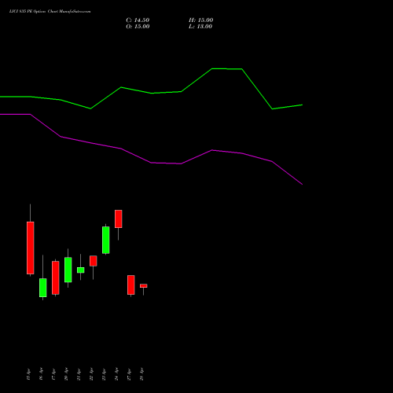Click the 15 Apr date axis label
Screen dimensions: 393x393
point(28,374)
